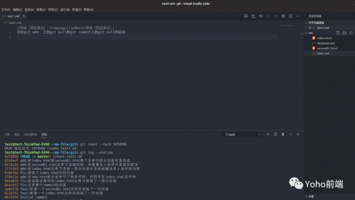The image size is (355, 200).
Task: Close the test1.md editor tab
Action: point(24,16)
